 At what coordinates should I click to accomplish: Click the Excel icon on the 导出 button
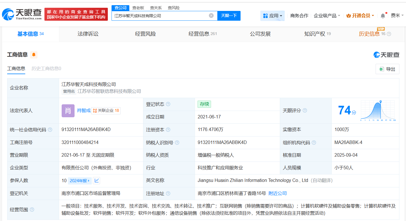click(x=382, y=69)
